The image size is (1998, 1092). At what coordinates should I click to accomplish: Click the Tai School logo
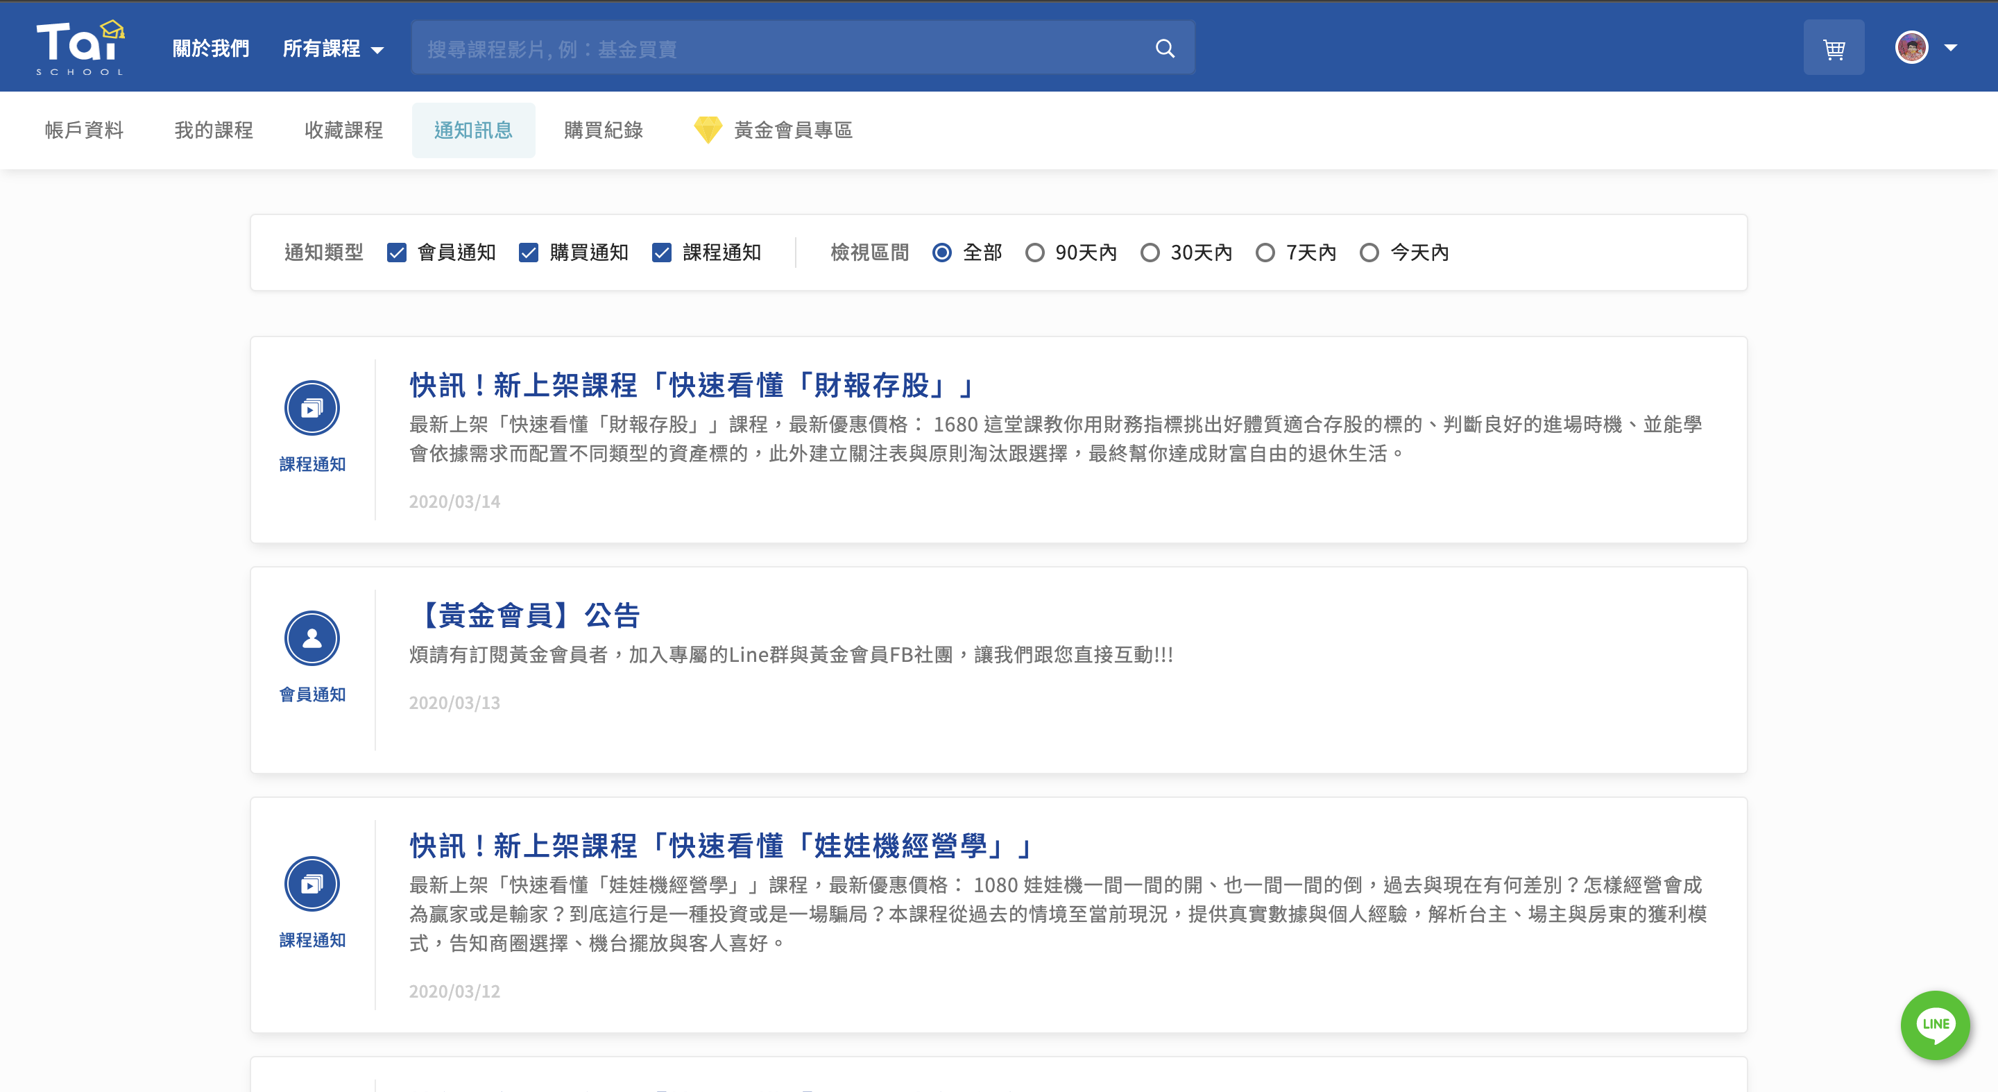coord(80,48)
